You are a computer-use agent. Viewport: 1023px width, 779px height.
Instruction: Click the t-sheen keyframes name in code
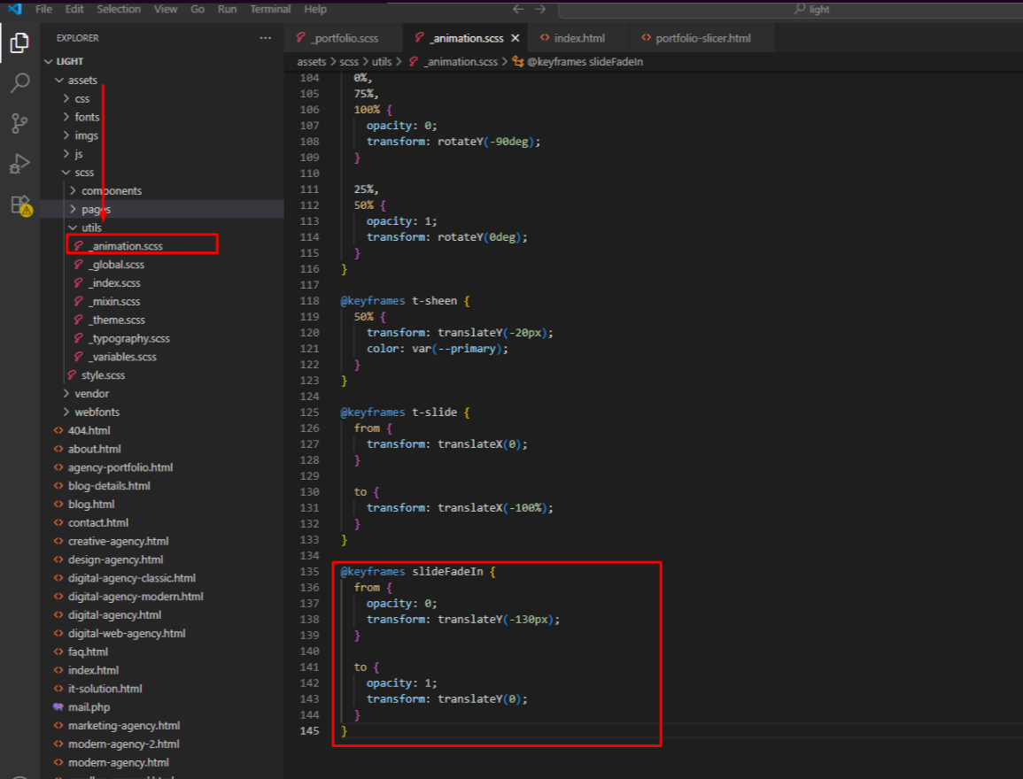(435, 301)
